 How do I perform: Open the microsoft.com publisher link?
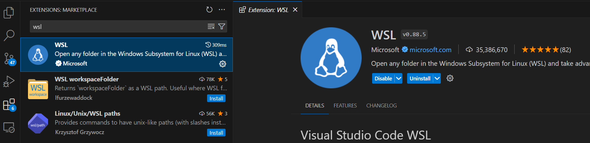click(x=430, y=50)
